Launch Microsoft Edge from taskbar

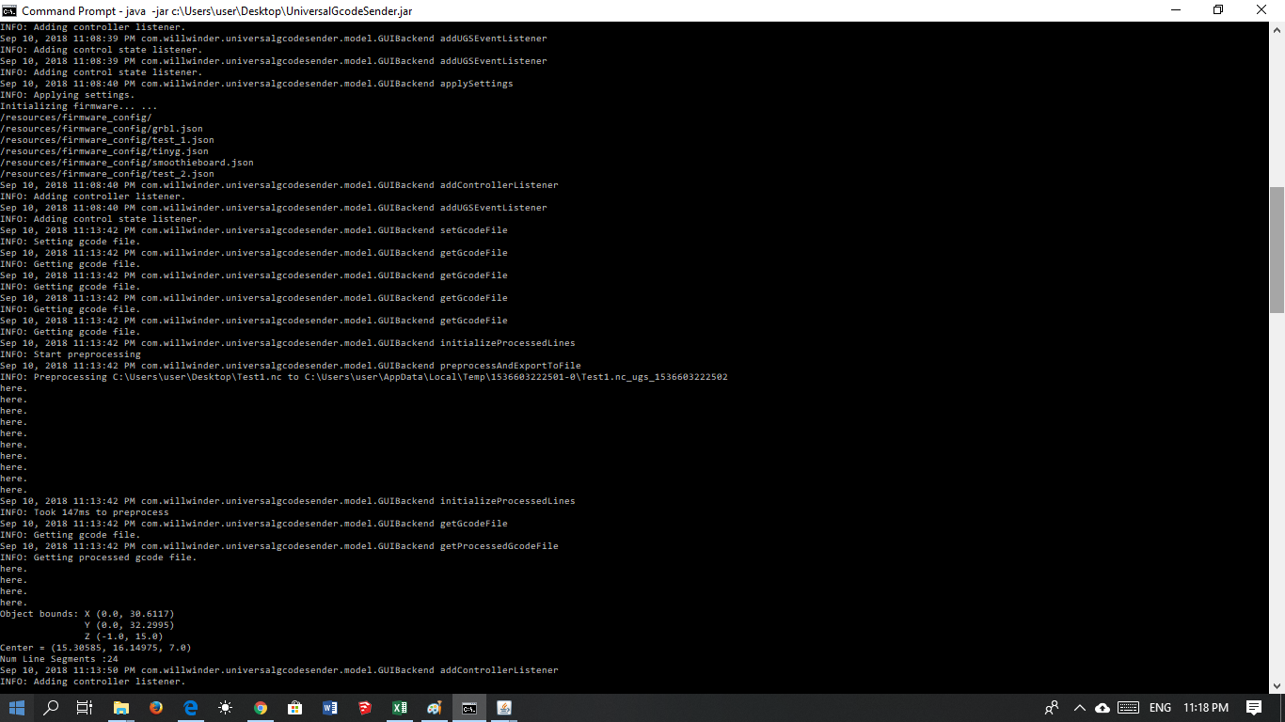(190, 708)
